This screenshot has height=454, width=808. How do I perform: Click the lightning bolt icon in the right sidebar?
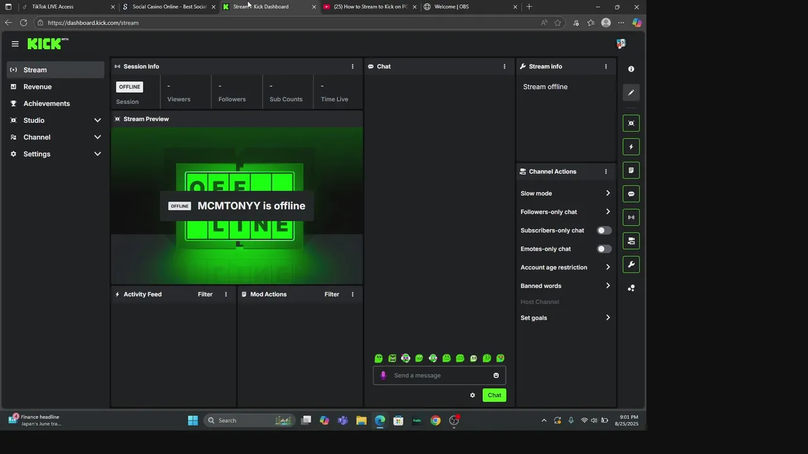pyautogui.click(x=631, y=147)
